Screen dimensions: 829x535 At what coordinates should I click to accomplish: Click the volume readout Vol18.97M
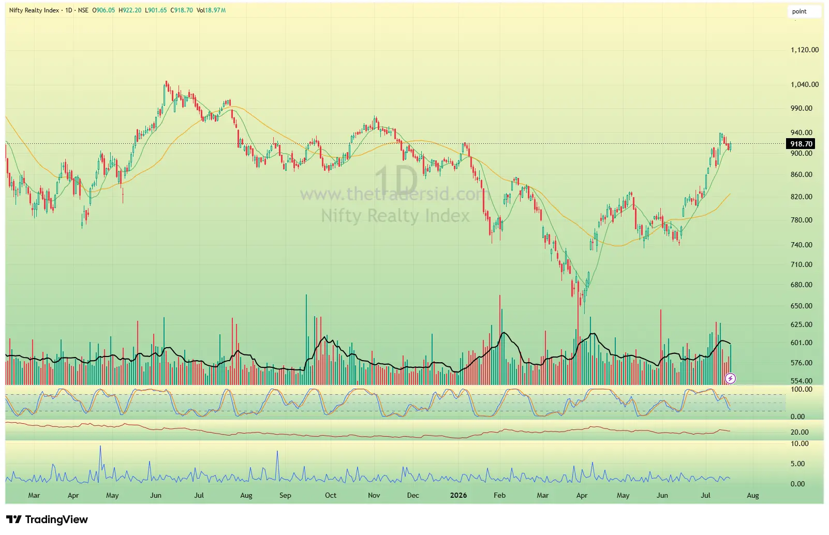(211, 10)
